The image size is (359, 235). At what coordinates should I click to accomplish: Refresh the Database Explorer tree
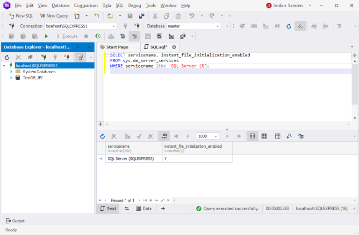point(7,57)
